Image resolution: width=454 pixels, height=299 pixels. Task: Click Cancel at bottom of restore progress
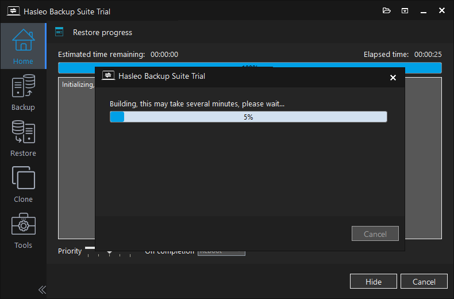424,281
